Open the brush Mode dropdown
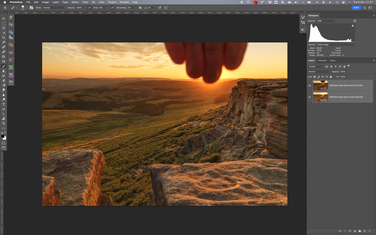This screenshot has height=235, width=376. click(54, 8)
